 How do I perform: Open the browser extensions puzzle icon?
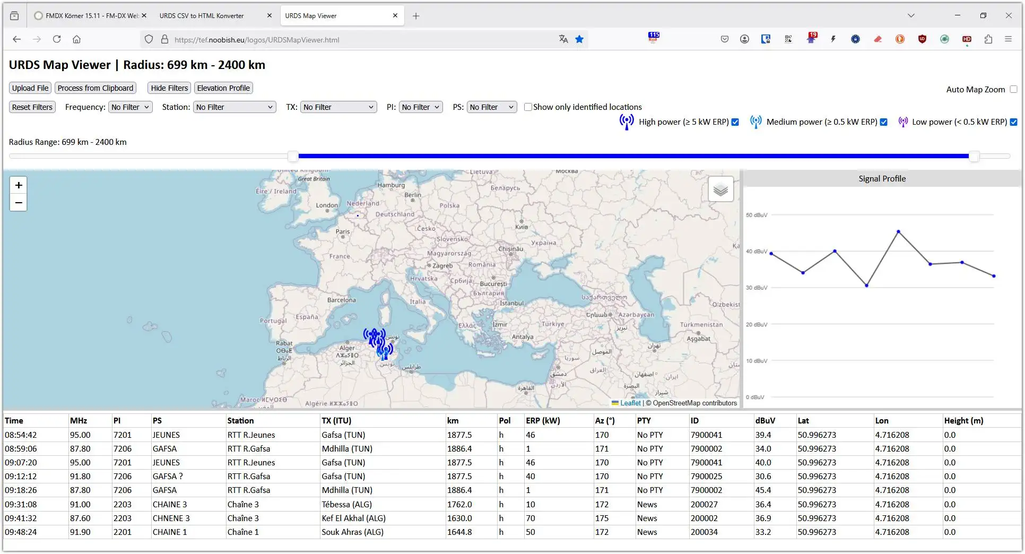coord(988,39)
